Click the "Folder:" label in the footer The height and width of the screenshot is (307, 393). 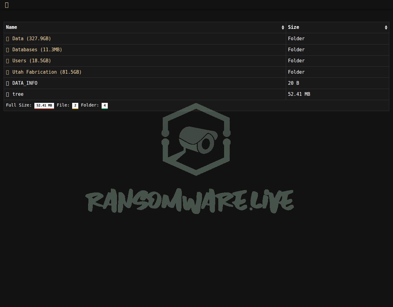point(90,105)
